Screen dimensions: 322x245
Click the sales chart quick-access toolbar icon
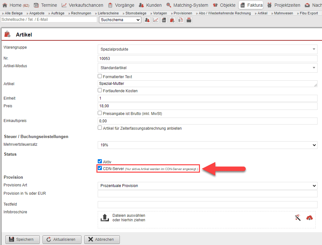[155, 20]
